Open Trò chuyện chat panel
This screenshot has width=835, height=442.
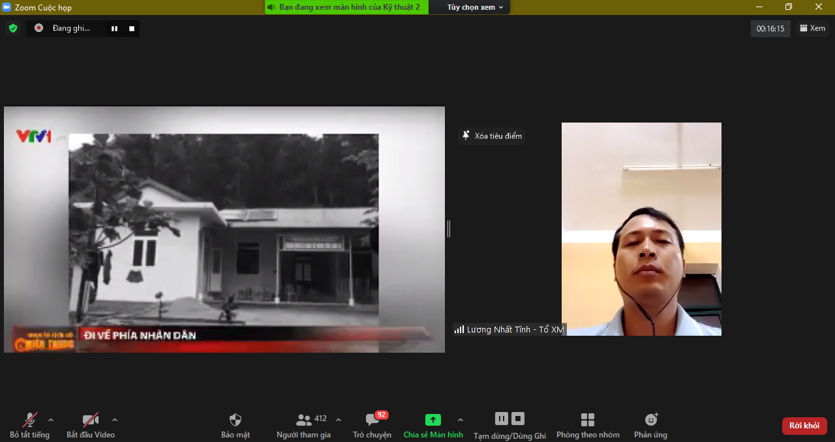click(x=372, y=425)
